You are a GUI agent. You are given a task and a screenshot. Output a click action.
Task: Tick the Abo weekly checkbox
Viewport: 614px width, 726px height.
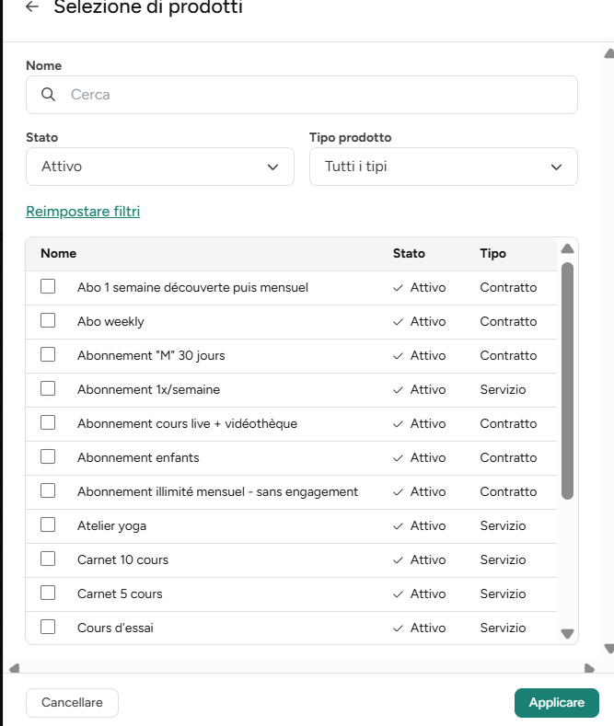(48, 320)
